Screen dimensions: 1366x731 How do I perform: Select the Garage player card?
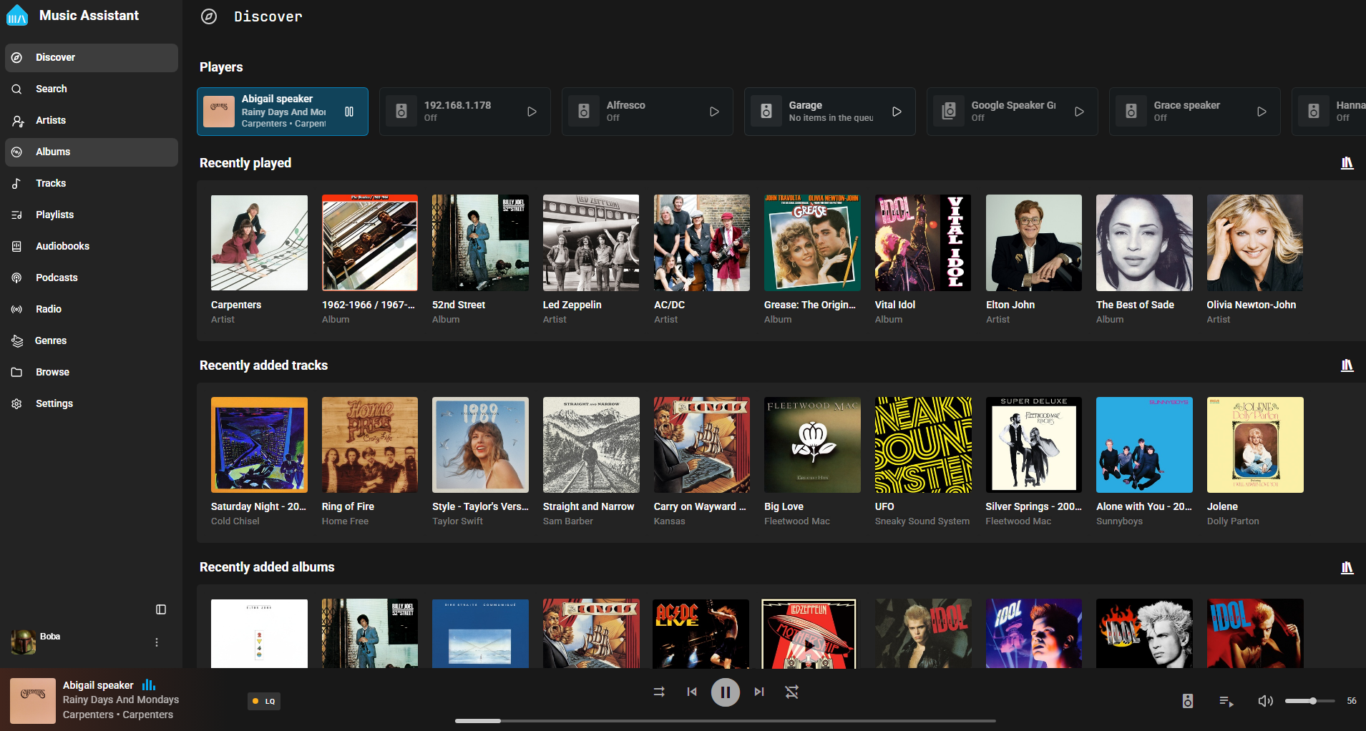(x=829, y=112)
